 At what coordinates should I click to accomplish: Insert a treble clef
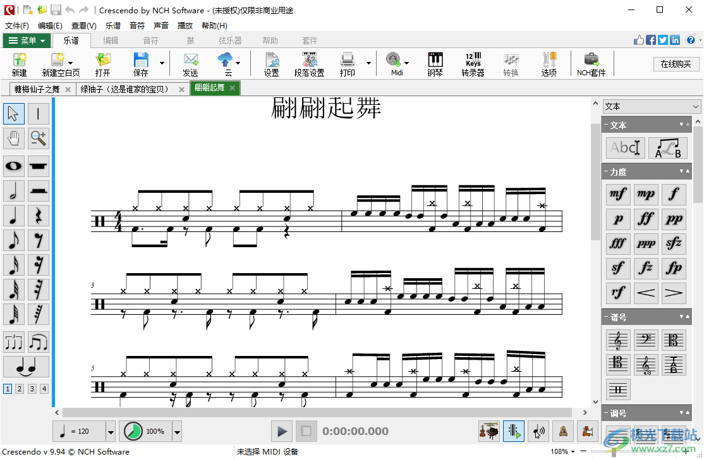617,340
